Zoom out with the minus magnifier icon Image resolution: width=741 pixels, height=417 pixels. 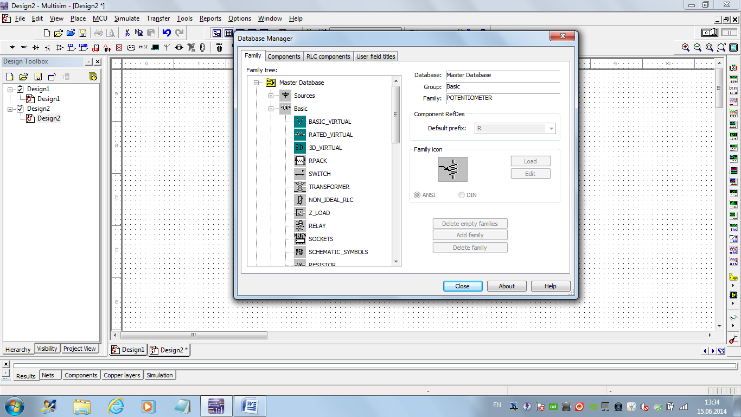(698, 47)
